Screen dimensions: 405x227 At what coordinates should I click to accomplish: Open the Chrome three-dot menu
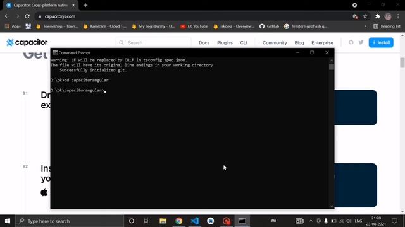point(398,16)
